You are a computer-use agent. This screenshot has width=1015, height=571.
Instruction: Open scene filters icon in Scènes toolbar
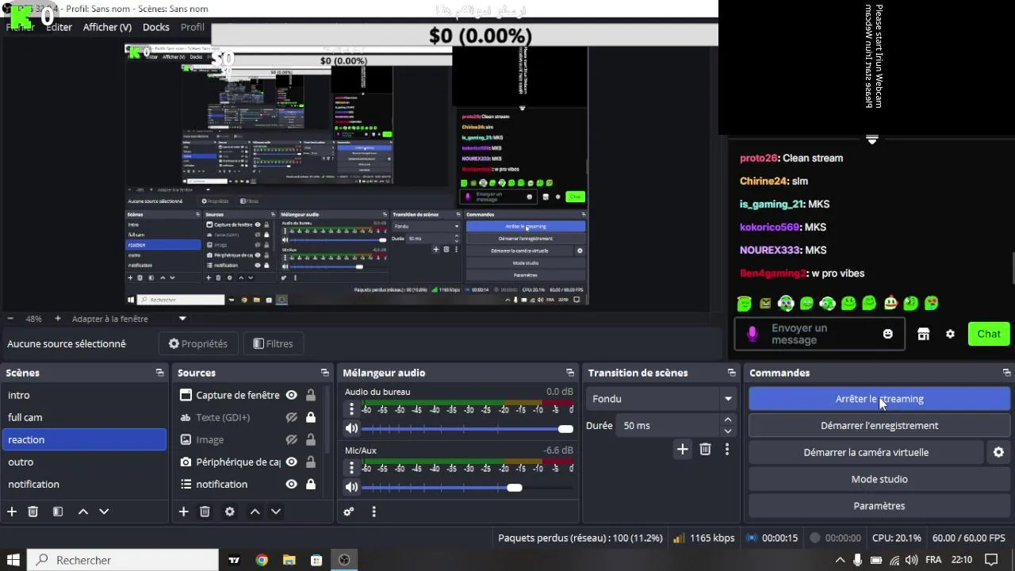(x=58, y=512)
